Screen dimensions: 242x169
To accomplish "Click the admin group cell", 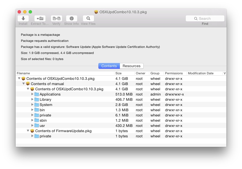I will pos(155,94).
